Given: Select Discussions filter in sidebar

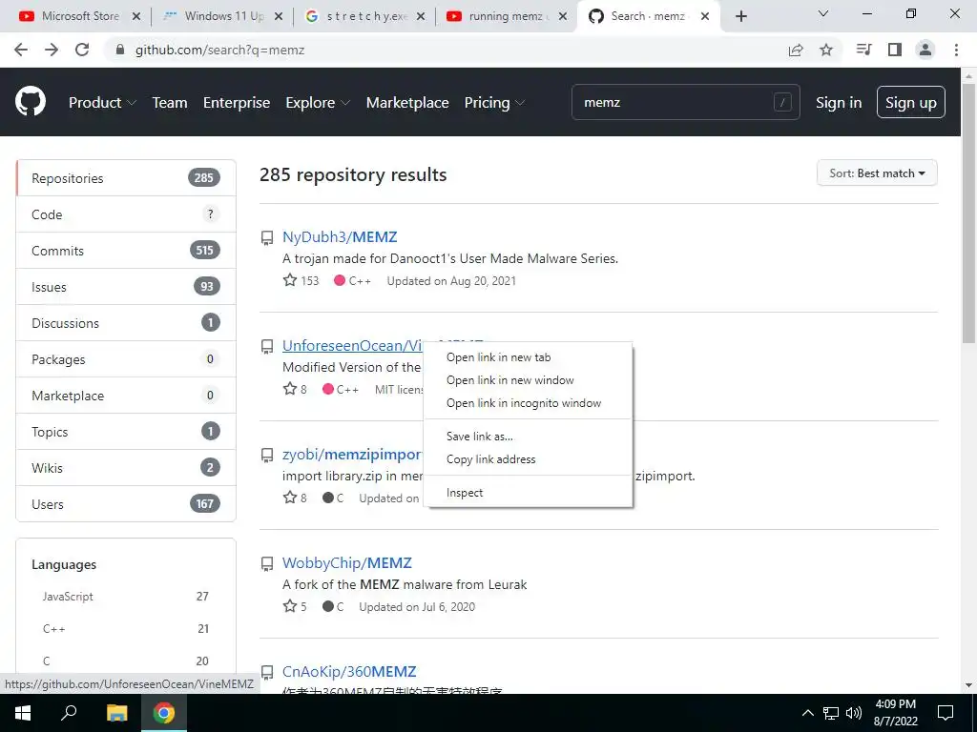Looking at the screenshot, I should [x=126, y=323].
